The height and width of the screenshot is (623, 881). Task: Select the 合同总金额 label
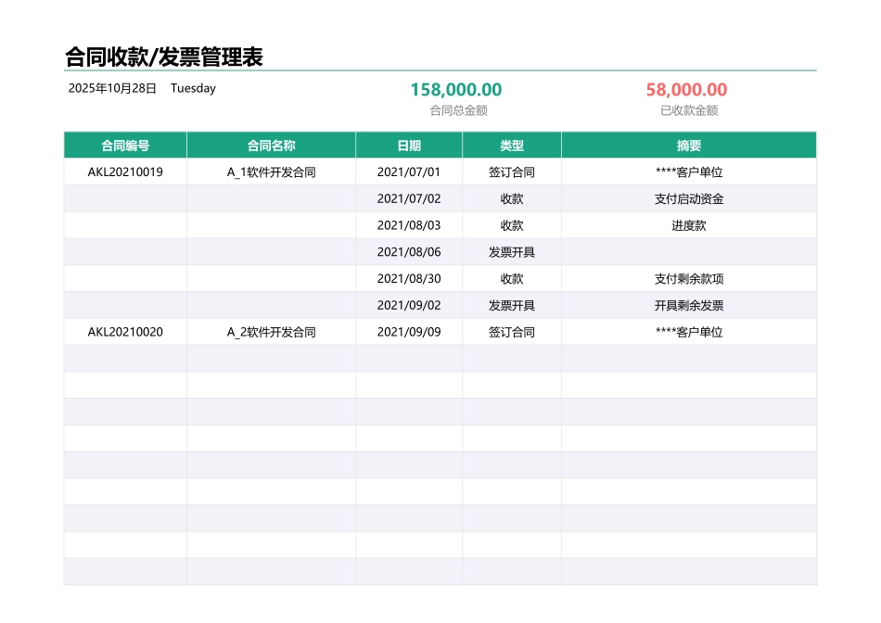(456, 109)
